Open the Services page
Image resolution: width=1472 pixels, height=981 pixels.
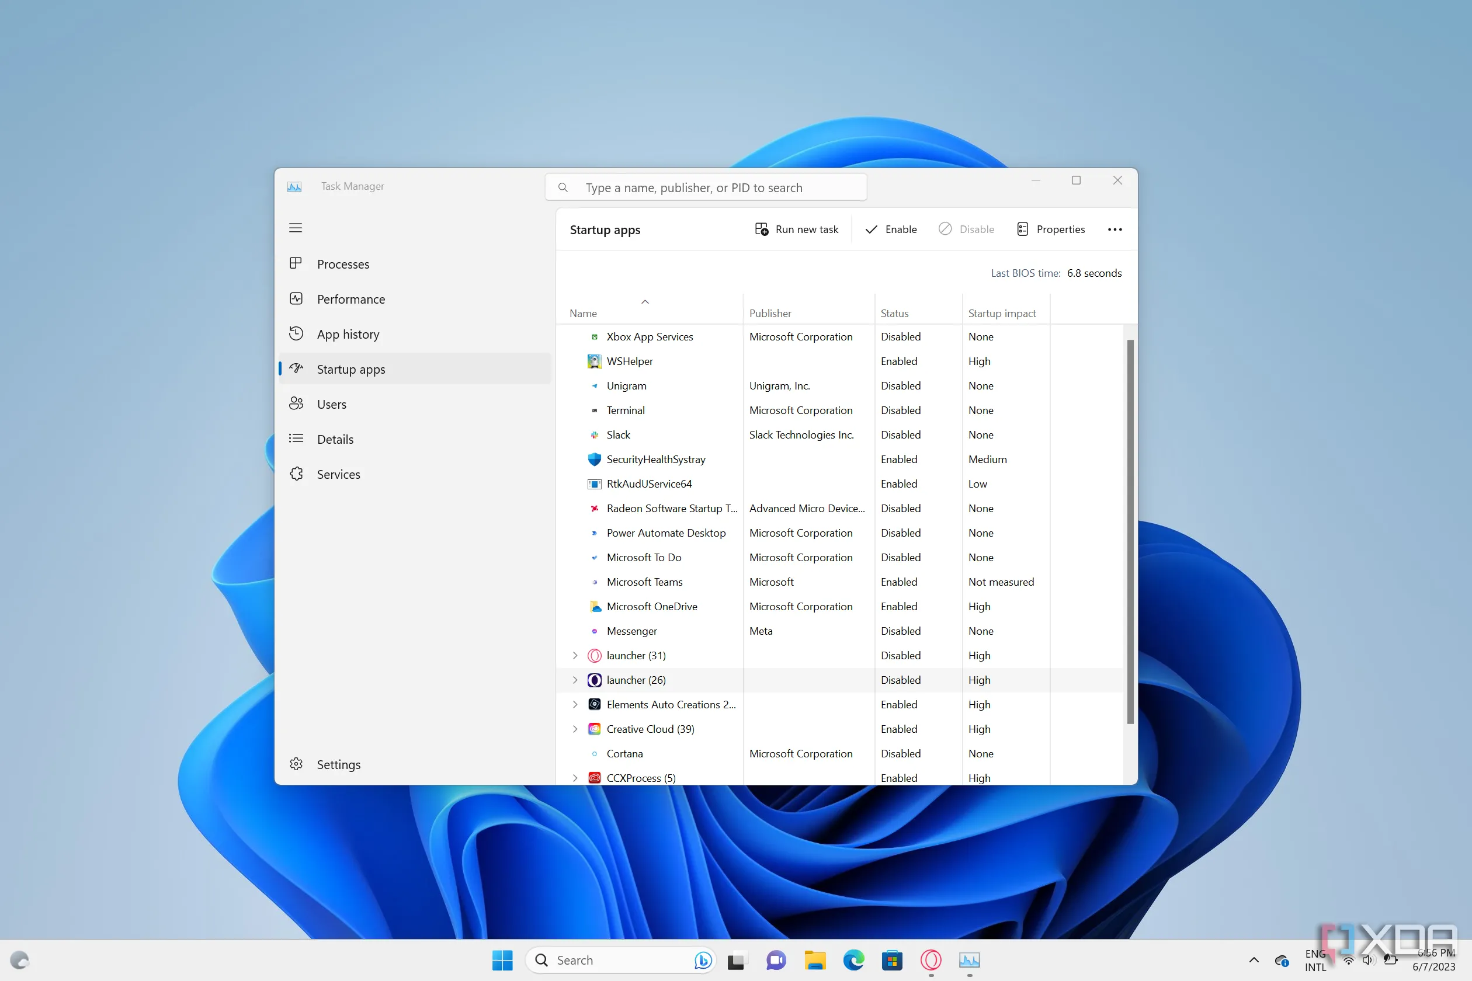point(338,474)
